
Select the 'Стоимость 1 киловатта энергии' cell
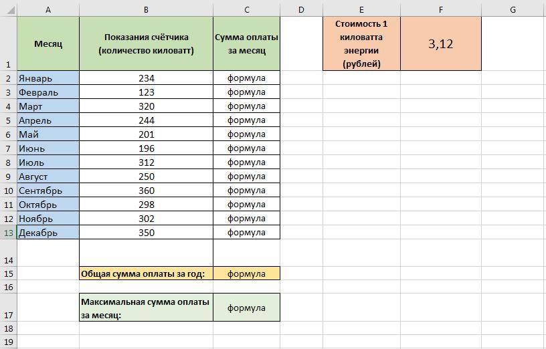pyautogui.click(x=361, y=43)
